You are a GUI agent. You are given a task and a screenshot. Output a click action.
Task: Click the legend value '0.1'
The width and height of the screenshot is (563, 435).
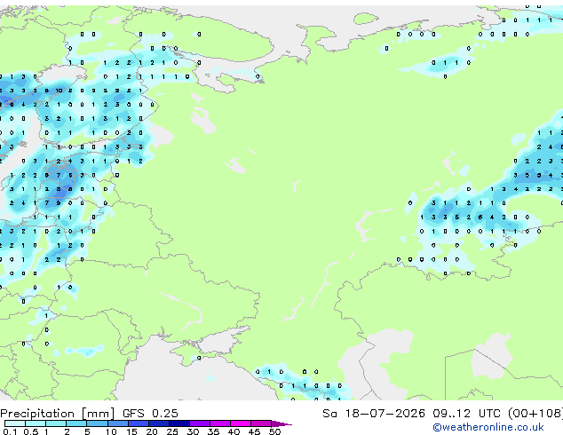(10, 431)
